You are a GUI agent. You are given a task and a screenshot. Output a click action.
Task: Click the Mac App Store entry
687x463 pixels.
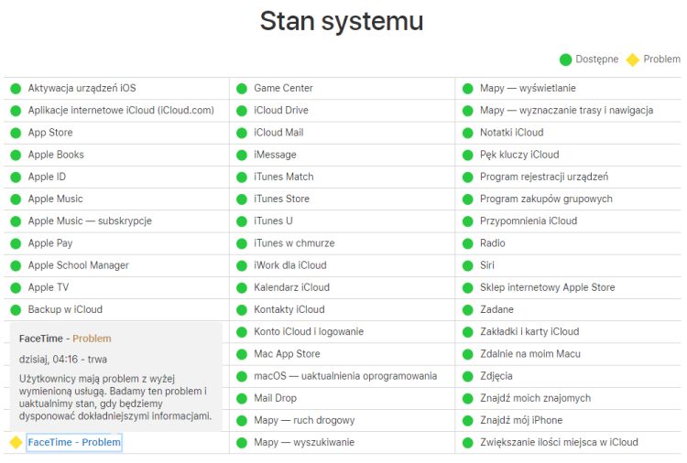[x=287, y=354]
